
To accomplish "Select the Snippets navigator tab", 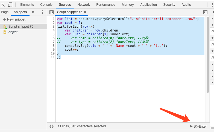I will (x=20, y=12).
